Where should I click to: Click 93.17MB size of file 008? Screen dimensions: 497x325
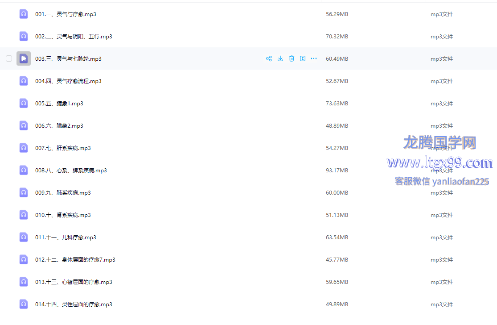click(x=337, y=171)
